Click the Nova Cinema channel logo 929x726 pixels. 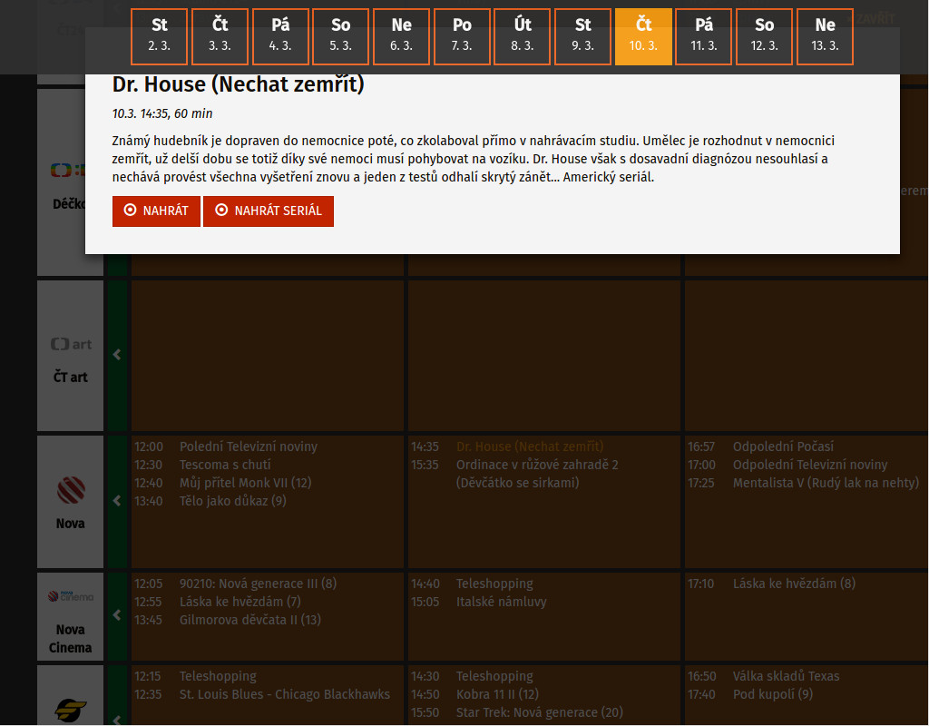(x=71, y=597)
